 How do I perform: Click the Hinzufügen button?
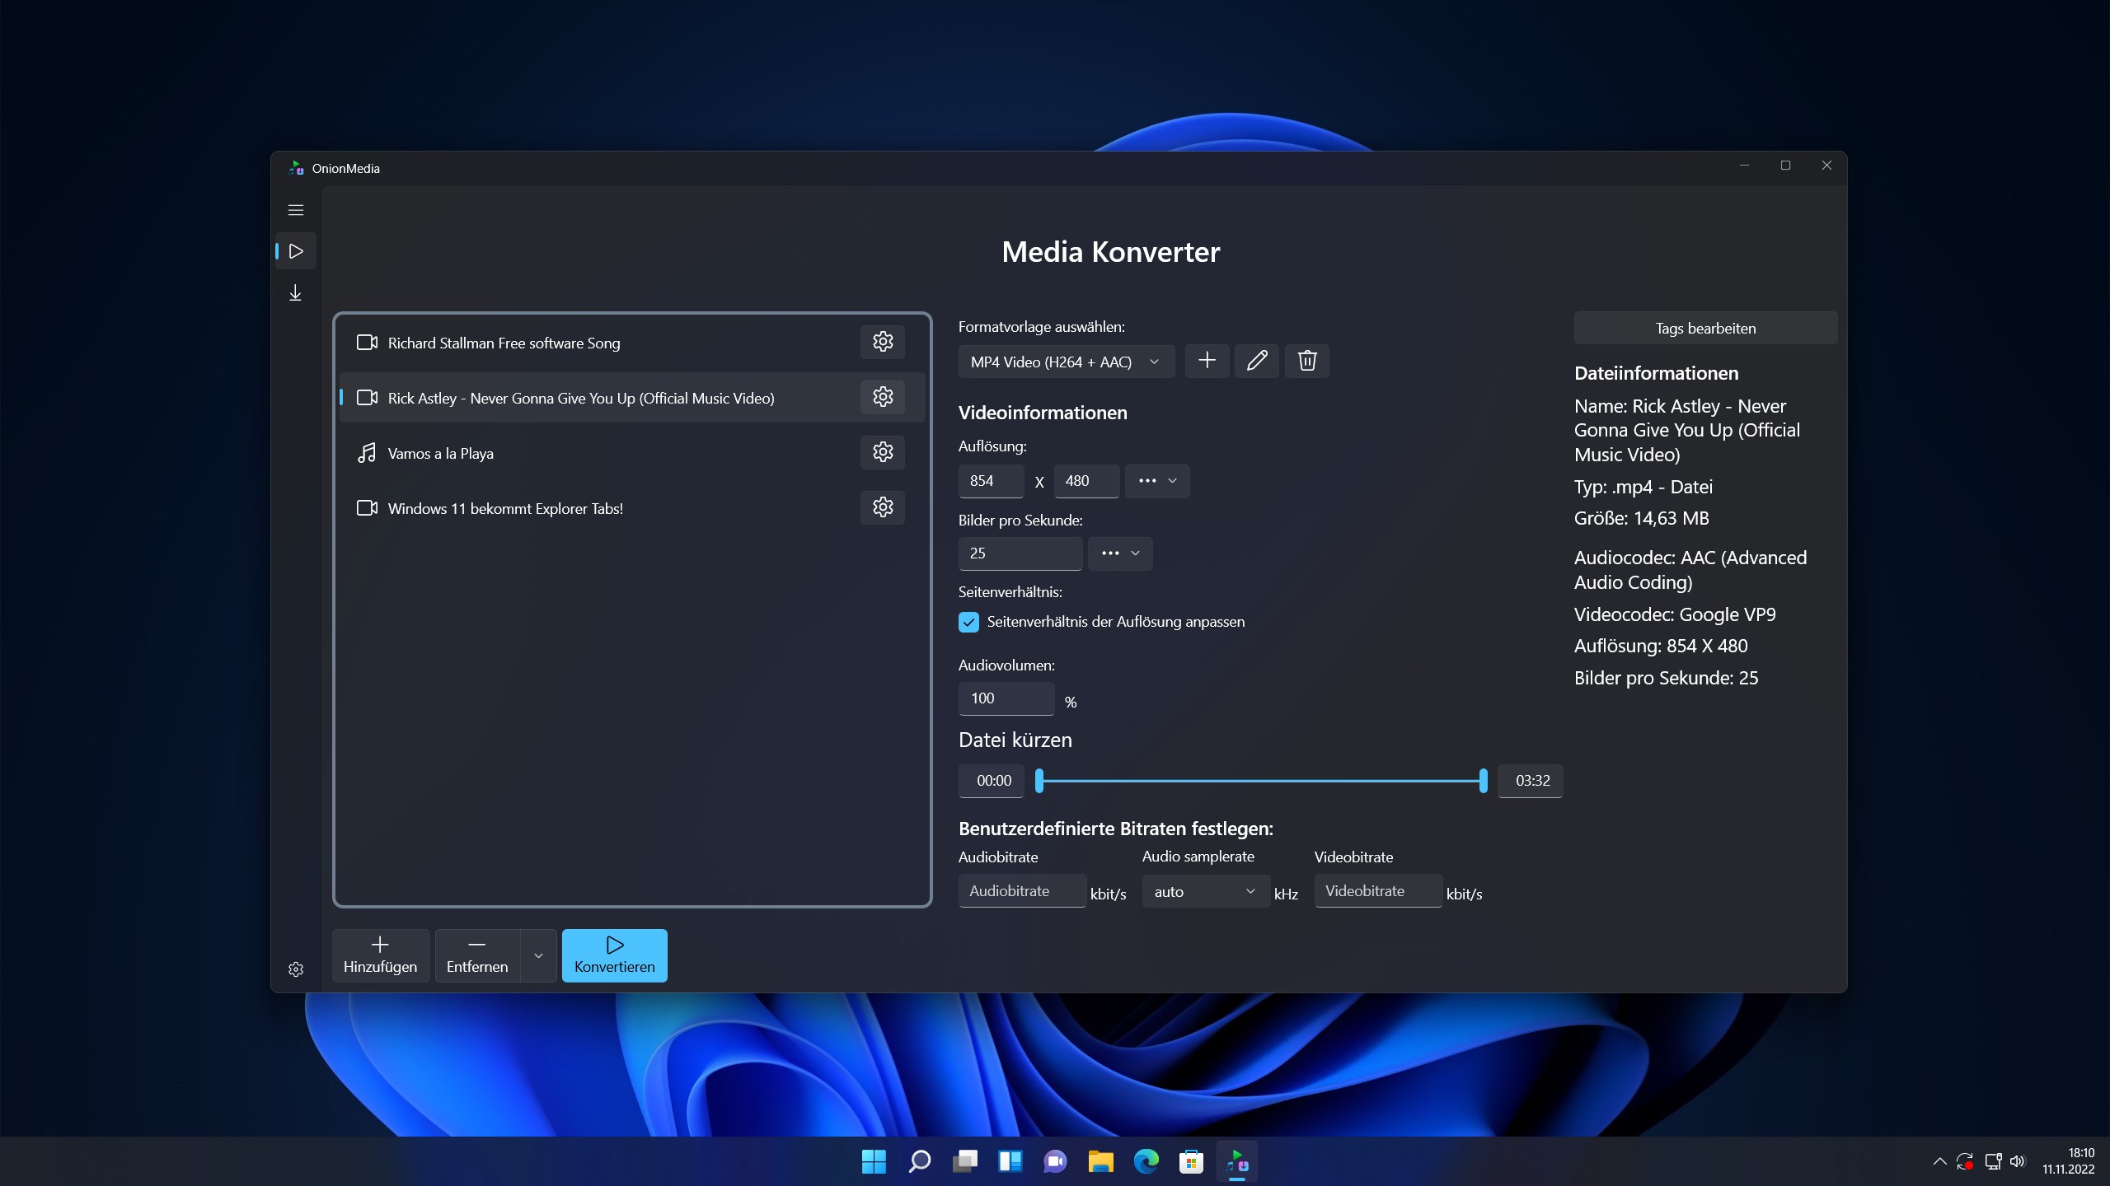[380, 955]
